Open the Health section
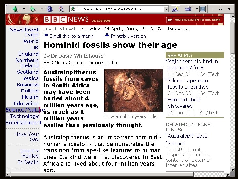Viewport: 238px width, 179px height. click(30, 97)
